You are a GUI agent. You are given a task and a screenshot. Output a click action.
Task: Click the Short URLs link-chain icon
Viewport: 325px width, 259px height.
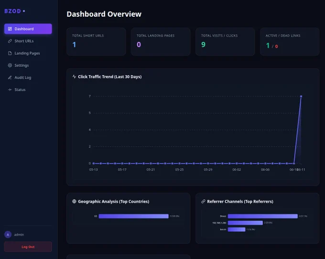pos(10,41)
